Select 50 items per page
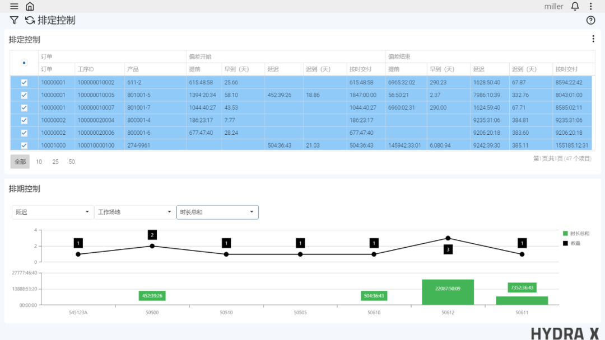The image size is (605, 340). point(72,162)
